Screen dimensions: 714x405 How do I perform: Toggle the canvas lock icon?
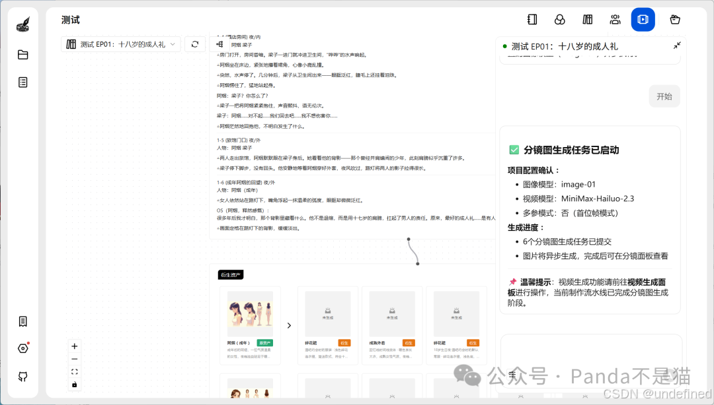point(74,385)
